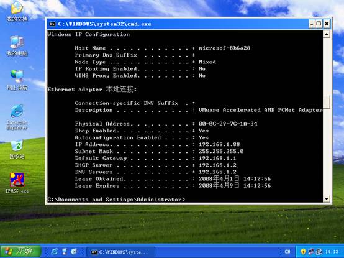Click the Lease Obtained date value
This screenshot has width=344, height=258.
[235, 178]
